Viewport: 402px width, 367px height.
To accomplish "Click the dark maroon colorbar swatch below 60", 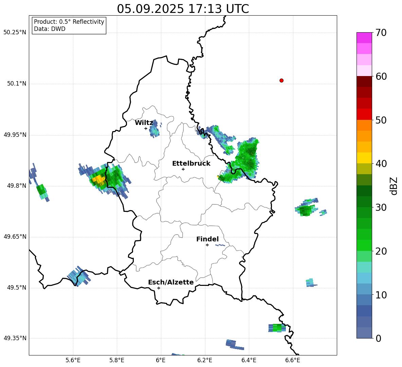I will click(364, 81).
